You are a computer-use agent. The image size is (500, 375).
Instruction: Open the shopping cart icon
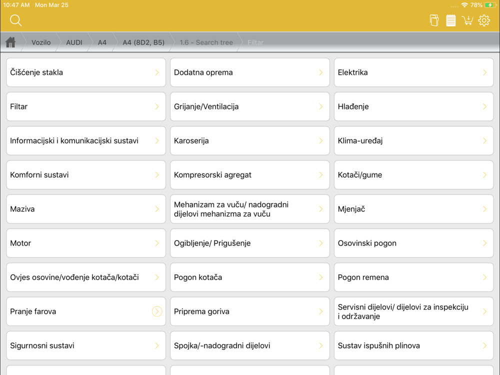pyautogui.click(x=467, y=20)
